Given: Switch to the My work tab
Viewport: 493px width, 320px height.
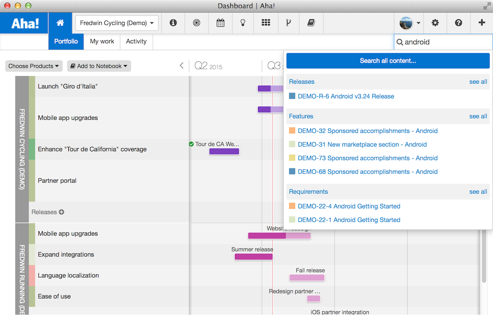Looking at the screenshot, I should click(x=102, y=41).
